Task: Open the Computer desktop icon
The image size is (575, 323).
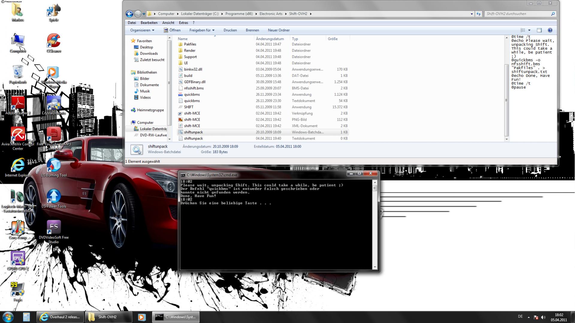Action: [18, 43]
